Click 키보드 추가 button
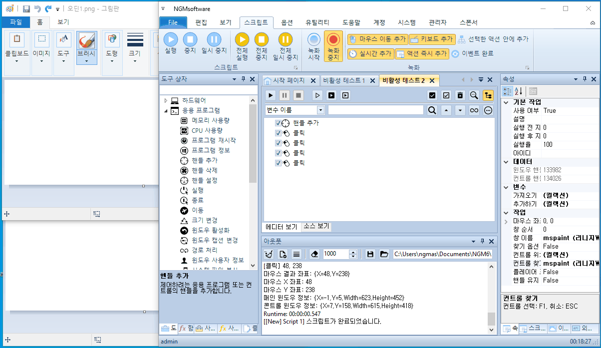Image resolution: width=601 pixels, height=348 pixels. point(432,39)
